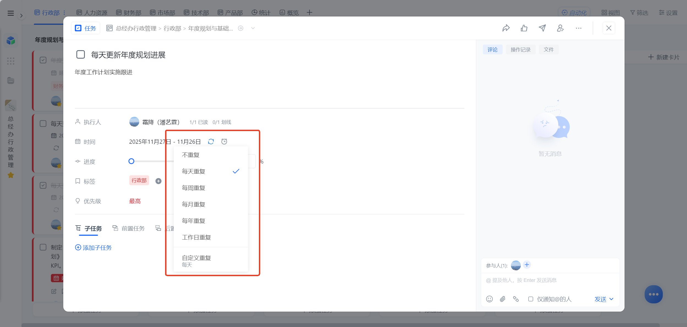The height and width of the screenshot is (327, 687).
Task: Open 自定义重复 custom repeat option
Action: coord(211,261)
